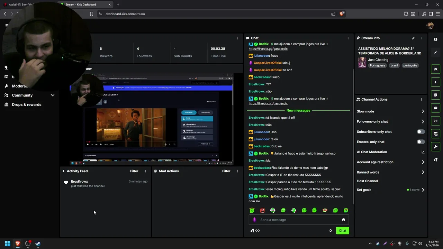
Task: Open Windows Start menu
Action: click(7, 243)
